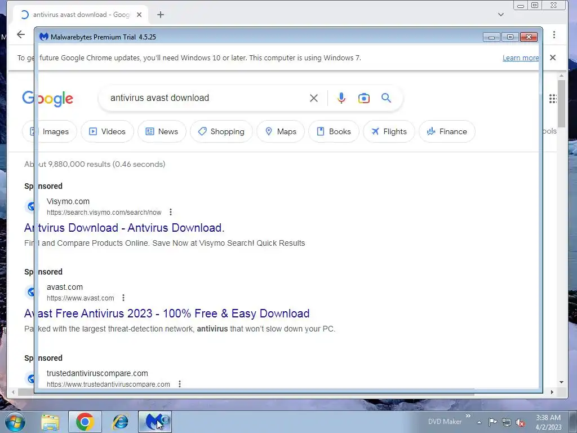Clear the Google search box text
The height and width of the screenshot is (433, 577).
(x=313, y=98)
